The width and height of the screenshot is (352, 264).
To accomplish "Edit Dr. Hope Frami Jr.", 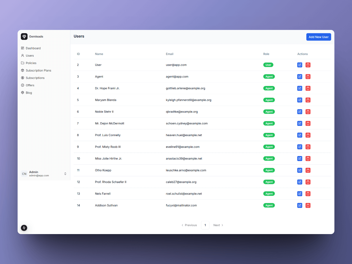I will coord(299,88).
